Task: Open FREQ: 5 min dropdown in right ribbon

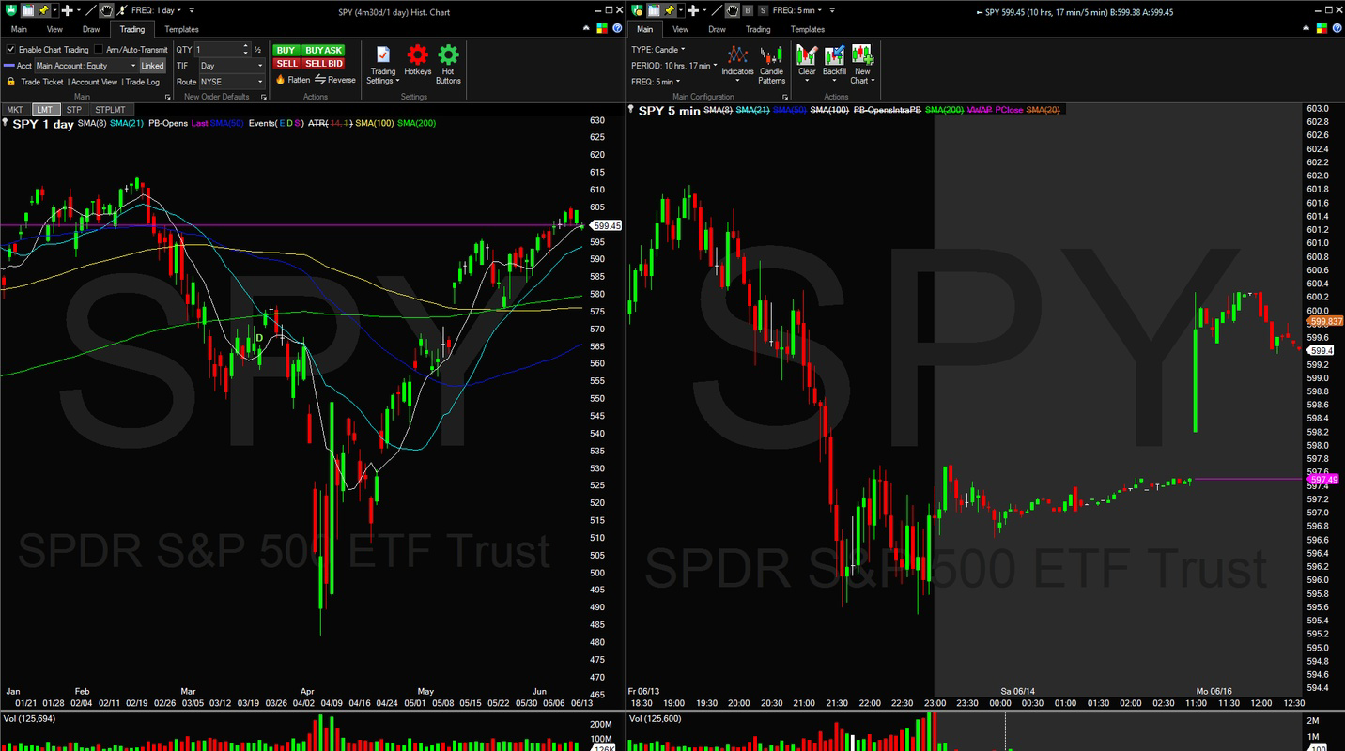Action: [x=655, y=82]
